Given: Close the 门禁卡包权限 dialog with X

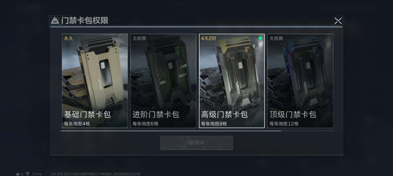Looking at the screenshot, I should [338, 21].
